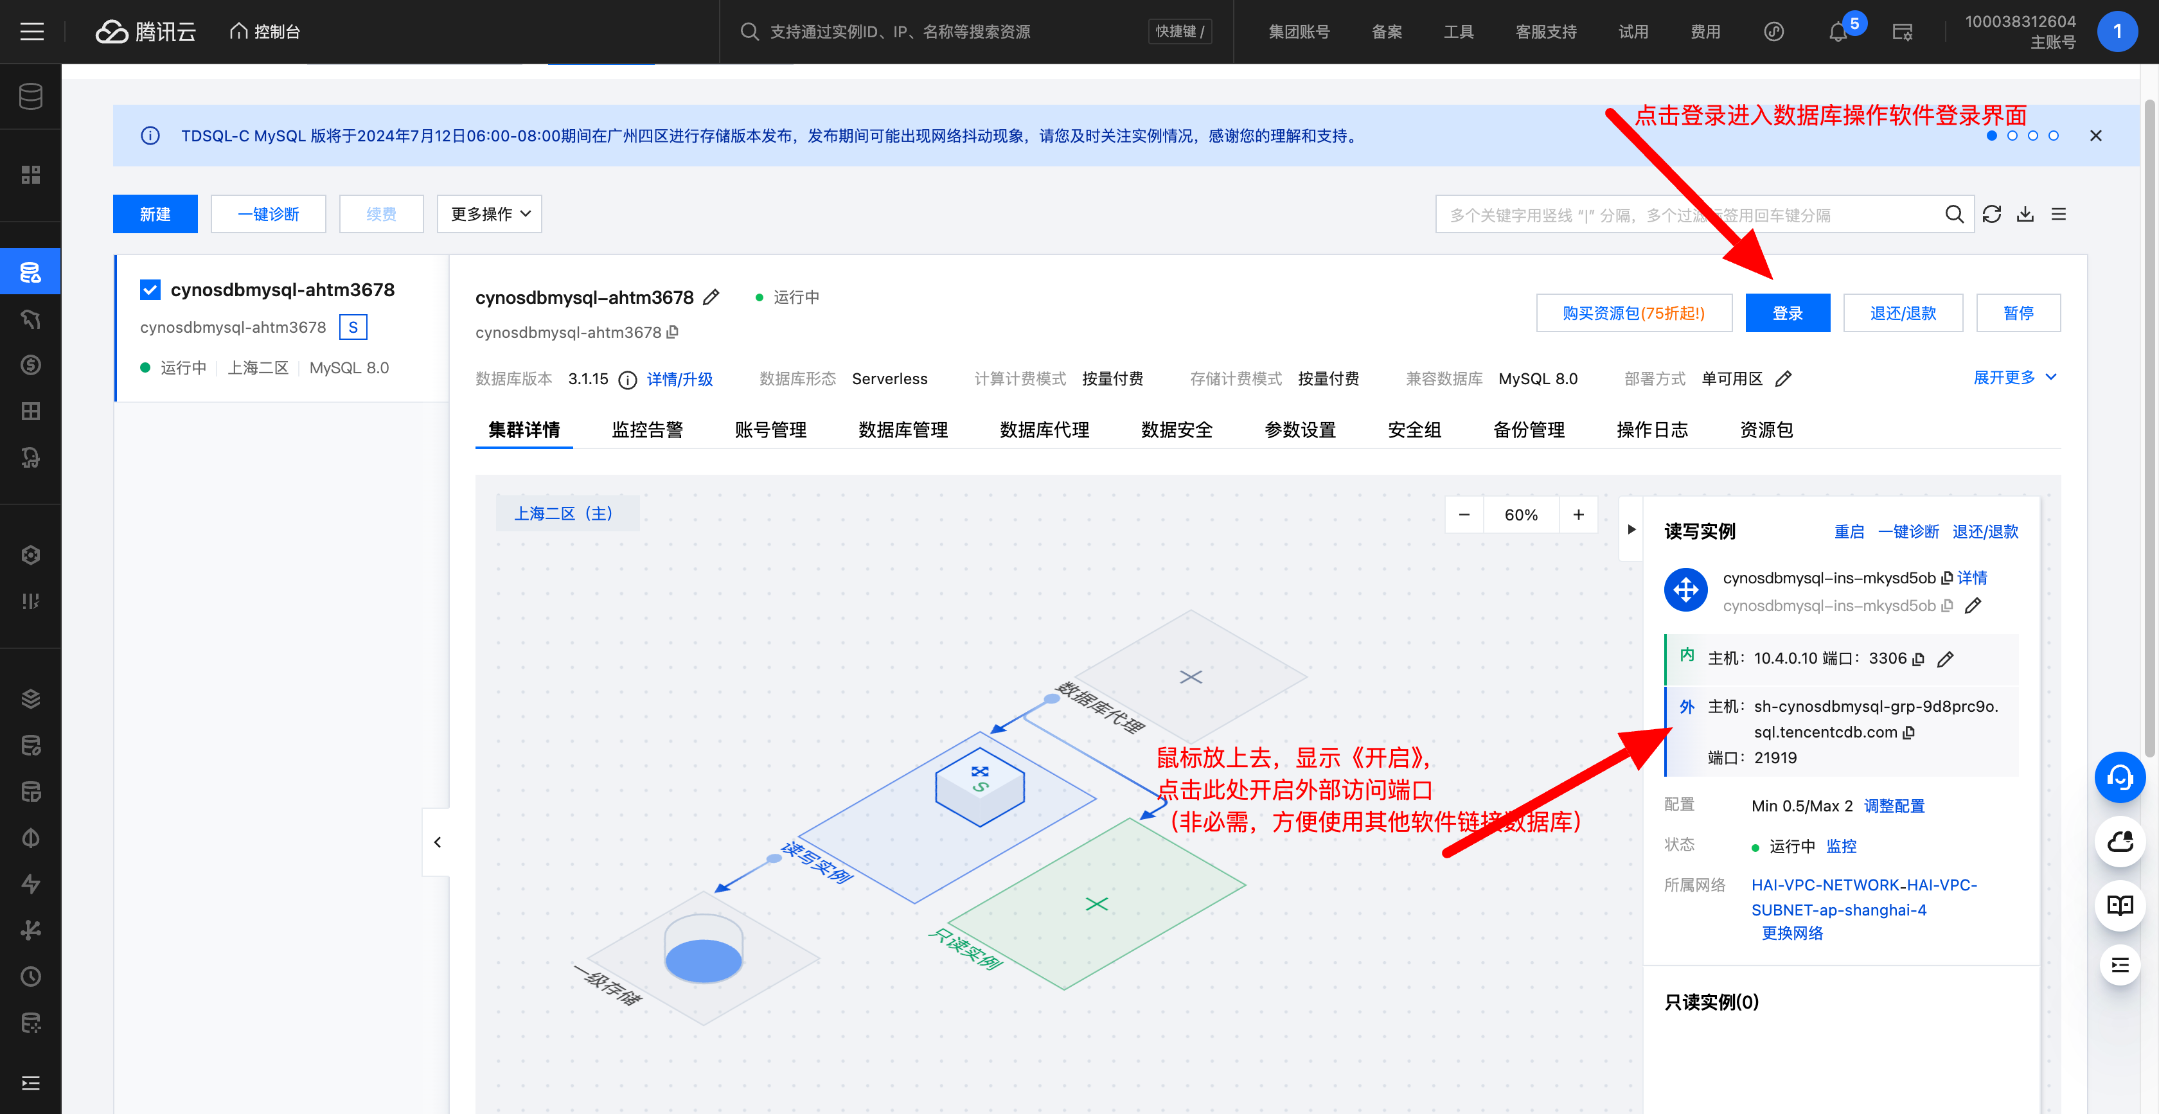Open the notification bell icon
2159x1114 pixels.
(x=1837, y=32)
